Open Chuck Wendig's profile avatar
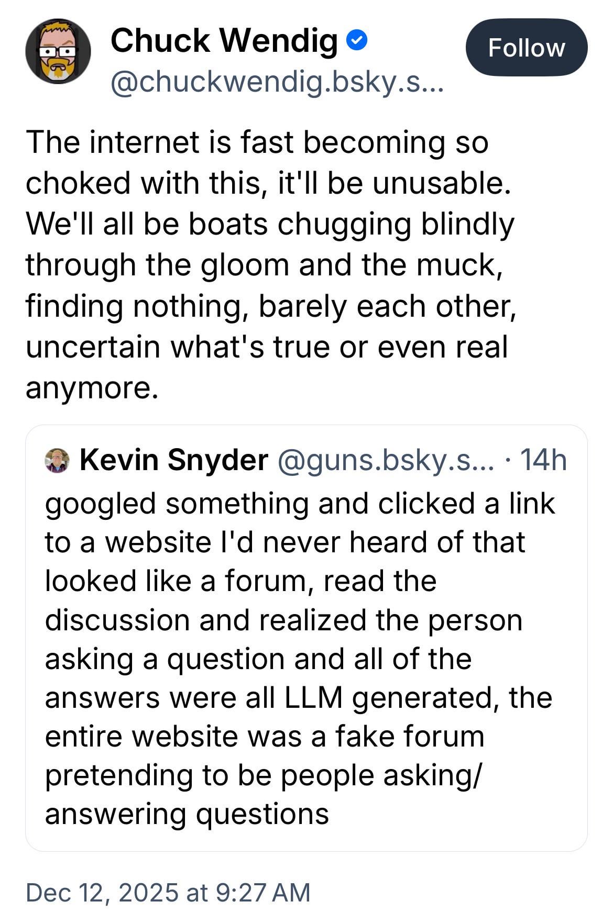Image resolution: width=613 pixels, height=913 pixels. pos(58,51)
